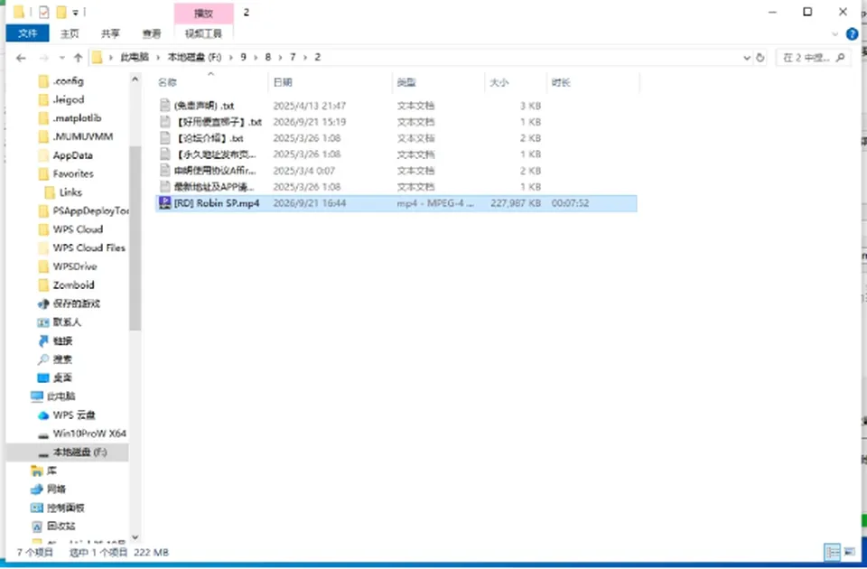Refresh the current folder view
Image resolution: width=867 pixels, height=569 pixels.
(760, 58)
